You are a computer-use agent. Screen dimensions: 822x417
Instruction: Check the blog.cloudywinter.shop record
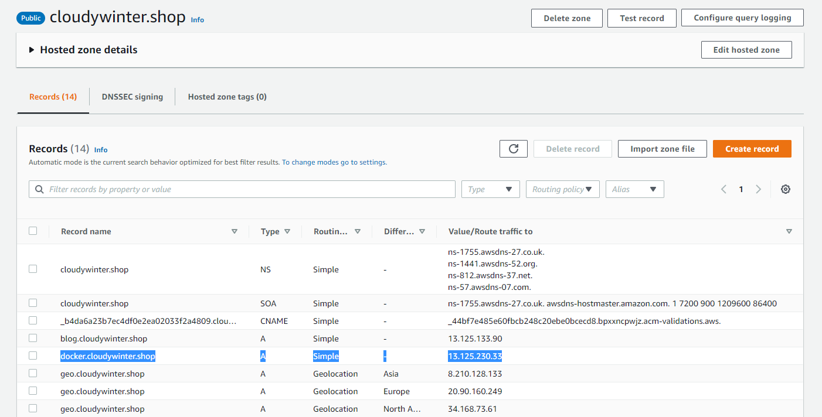coord(33,338)
